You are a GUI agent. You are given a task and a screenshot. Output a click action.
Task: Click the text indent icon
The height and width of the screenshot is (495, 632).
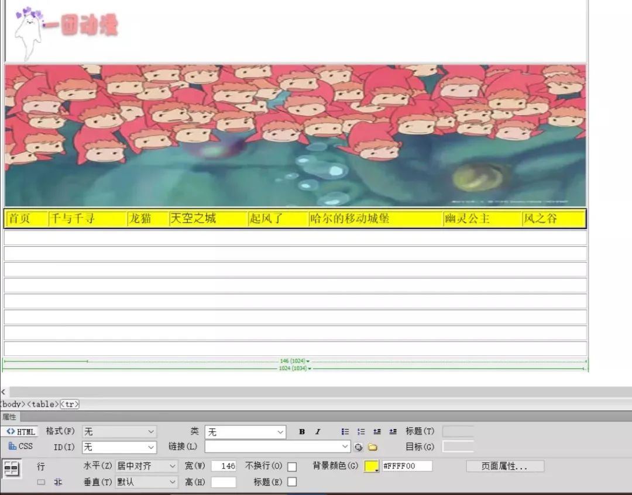click(x=393, y=431)
